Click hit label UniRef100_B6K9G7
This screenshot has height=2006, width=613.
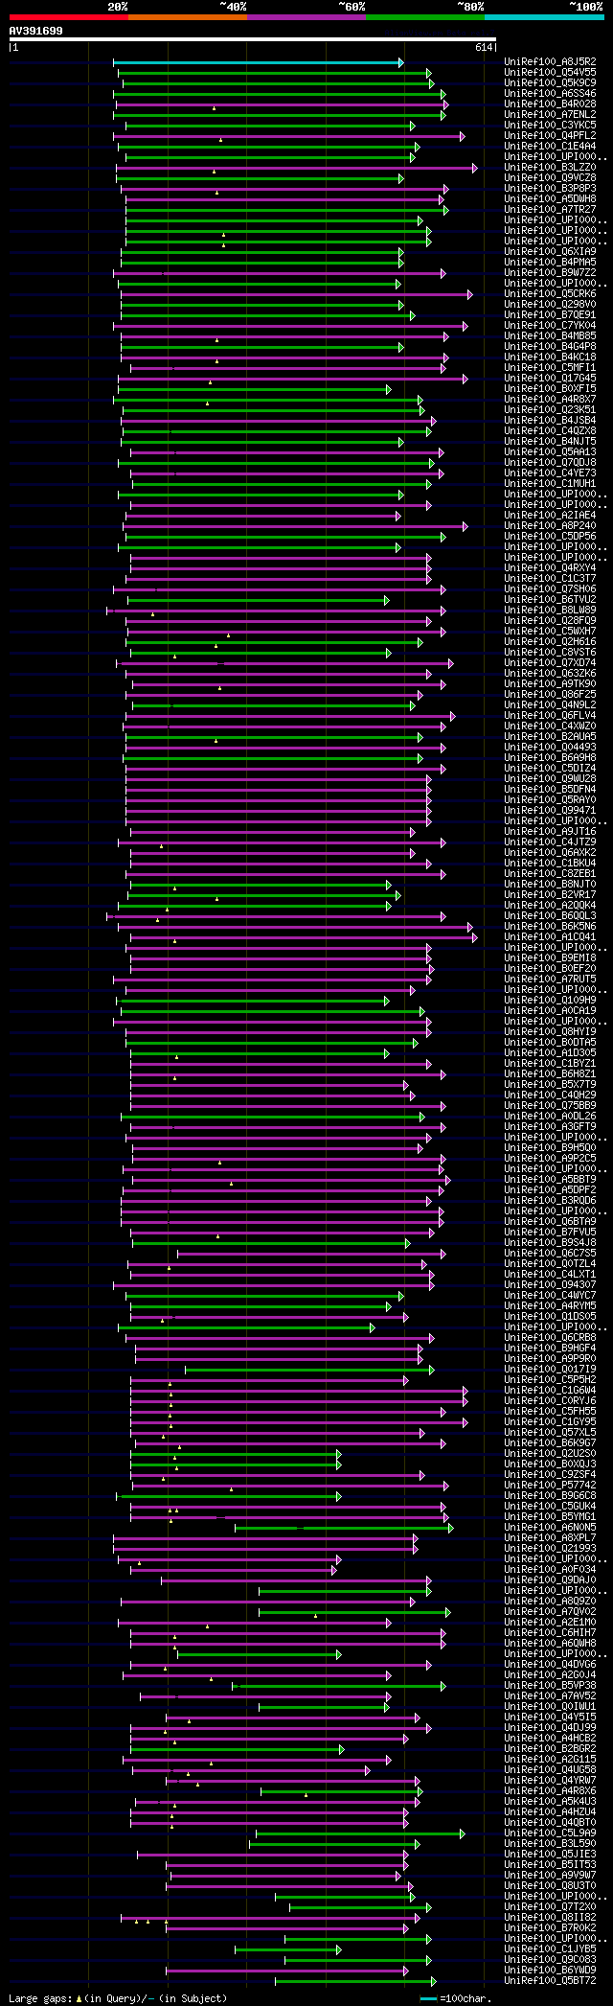[550, 1443]
